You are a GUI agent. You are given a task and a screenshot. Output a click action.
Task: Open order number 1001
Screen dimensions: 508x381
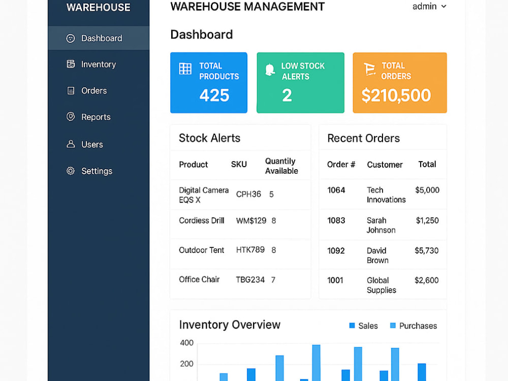point(335,280)
